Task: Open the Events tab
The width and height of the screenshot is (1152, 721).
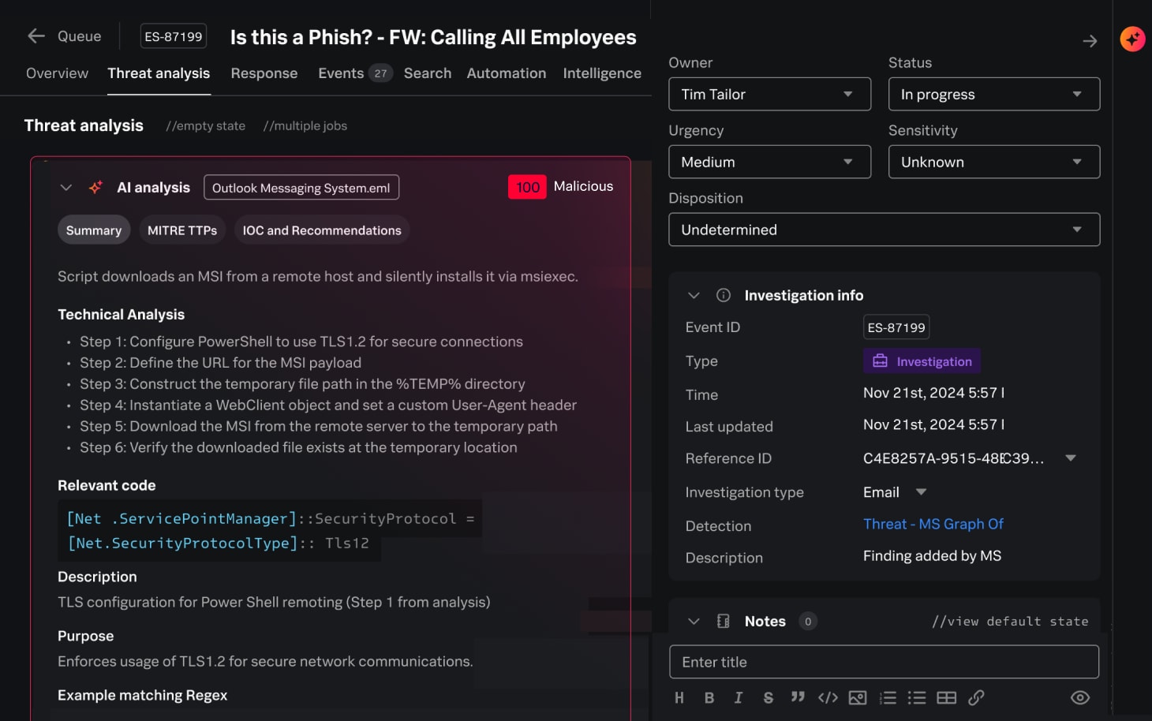Action: point(341,73)
